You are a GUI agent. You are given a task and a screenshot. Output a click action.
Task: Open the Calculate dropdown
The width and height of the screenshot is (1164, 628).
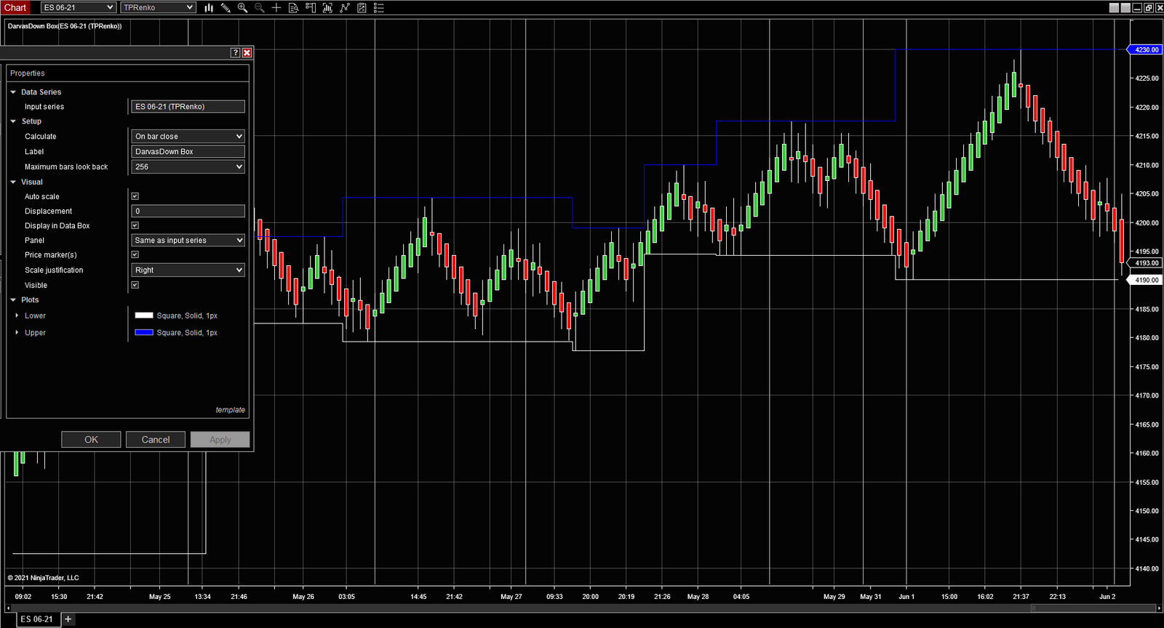pyautogui.click(x=188, y=137)
